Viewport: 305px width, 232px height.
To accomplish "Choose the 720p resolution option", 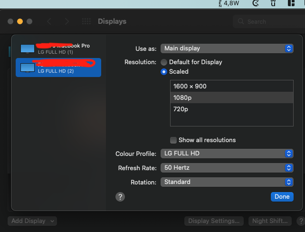I will click(x=181, y=109).
